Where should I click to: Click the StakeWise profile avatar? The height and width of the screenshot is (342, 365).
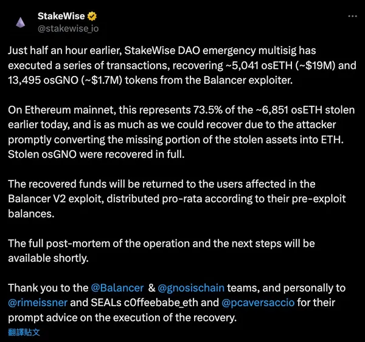coord(21,22)
